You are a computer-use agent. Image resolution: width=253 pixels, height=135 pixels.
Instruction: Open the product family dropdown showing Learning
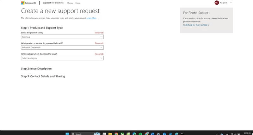click(62, 37)
